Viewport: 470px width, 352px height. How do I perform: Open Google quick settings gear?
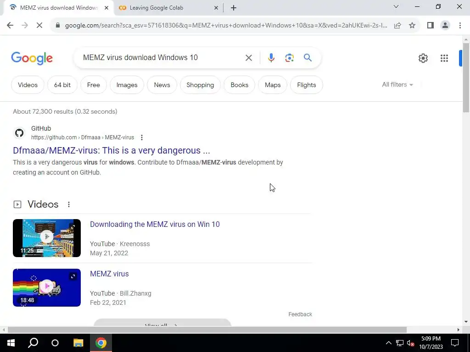click(x=423, y=58)
